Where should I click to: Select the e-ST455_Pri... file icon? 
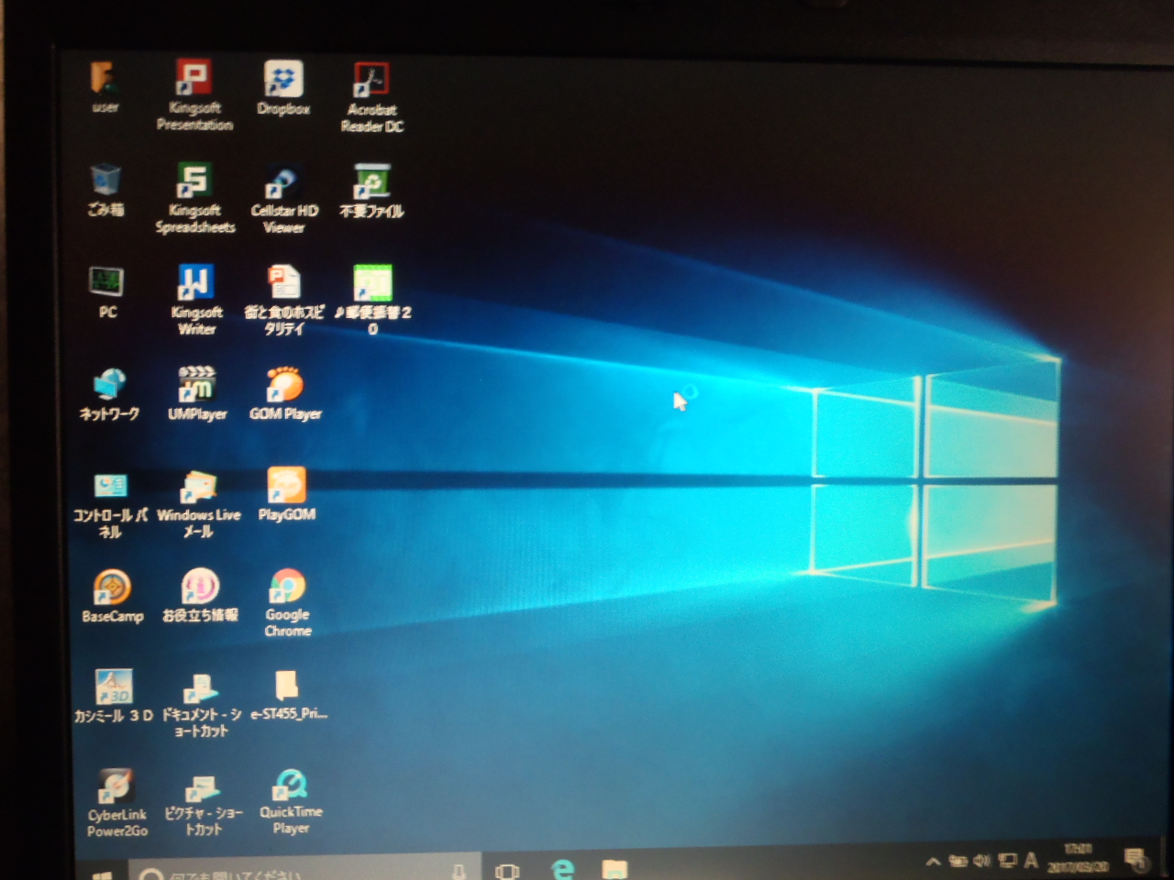pos(288,695)
